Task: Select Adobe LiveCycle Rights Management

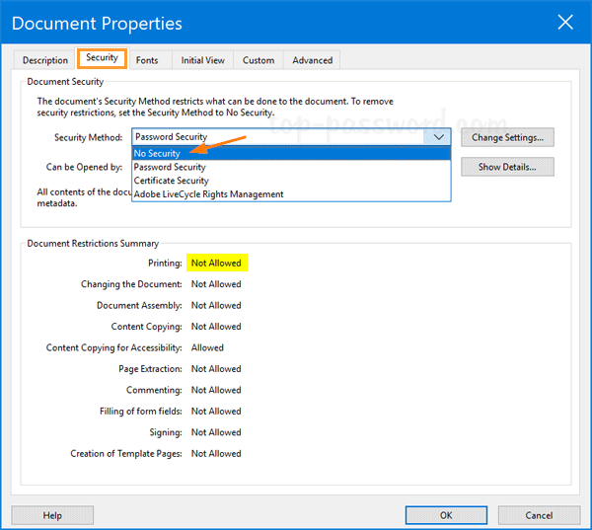Action: click(x=208, y=194)
